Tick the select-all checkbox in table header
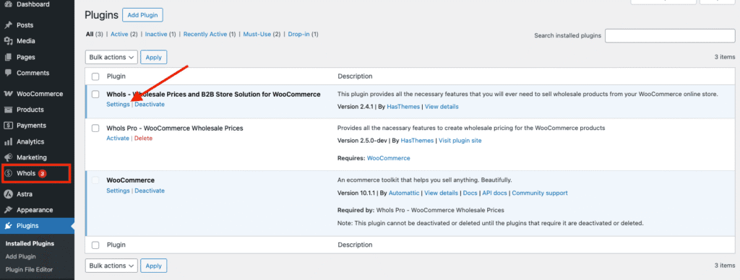Image resolution: width=740 pixels, height=280 pixels. pos(95,76)
